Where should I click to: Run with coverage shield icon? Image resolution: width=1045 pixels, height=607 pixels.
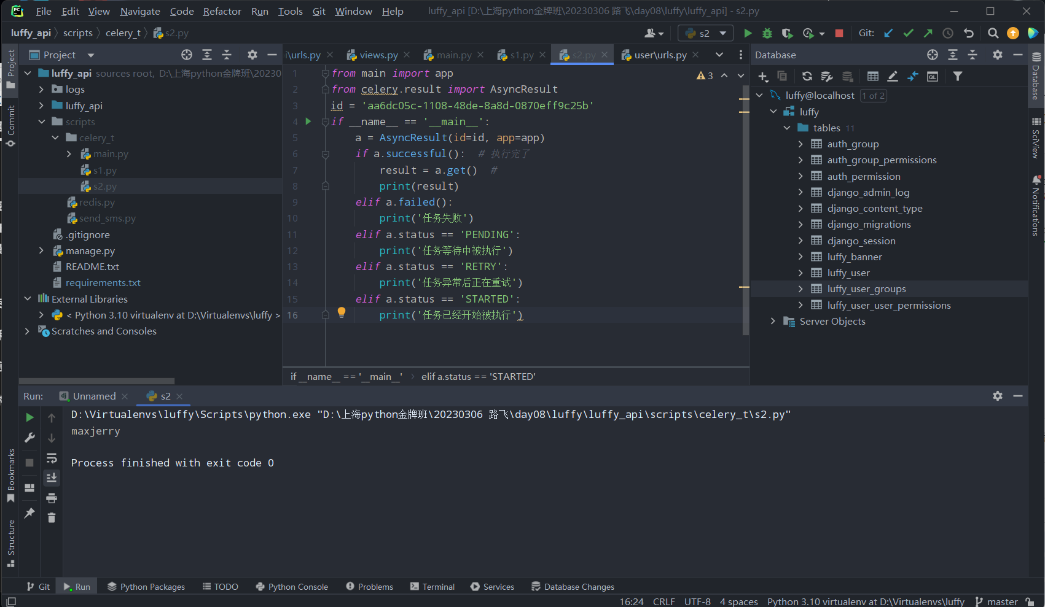787,33
